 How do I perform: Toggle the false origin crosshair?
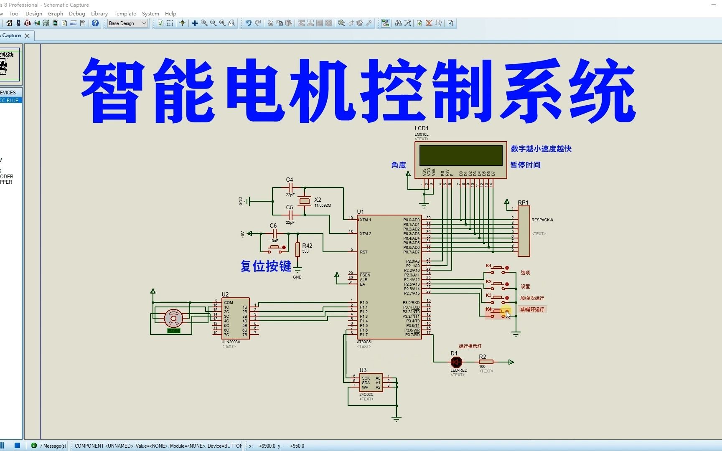coord(182,23)
